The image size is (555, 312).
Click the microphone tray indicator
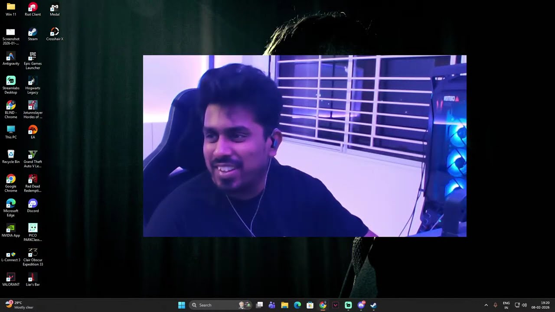495,305
